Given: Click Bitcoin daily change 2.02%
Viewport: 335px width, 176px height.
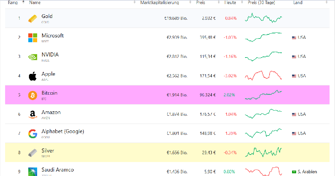Looking at the screenshot, I should (x=229, y=95).
